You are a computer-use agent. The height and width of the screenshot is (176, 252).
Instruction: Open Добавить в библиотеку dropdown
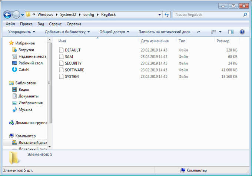coord(67,32)
